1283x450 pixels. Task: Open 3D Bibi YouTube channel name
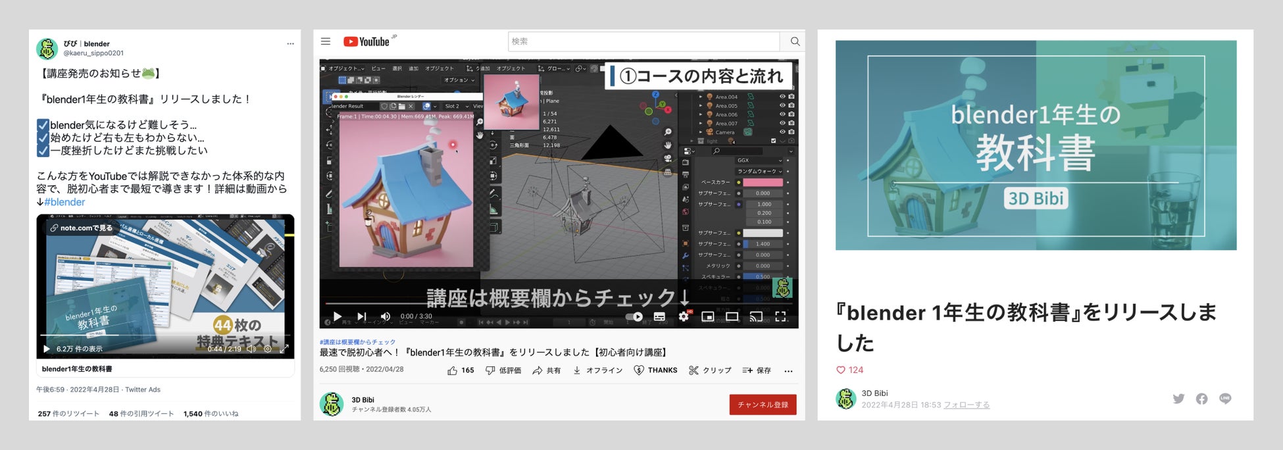[x=363, y=400]
